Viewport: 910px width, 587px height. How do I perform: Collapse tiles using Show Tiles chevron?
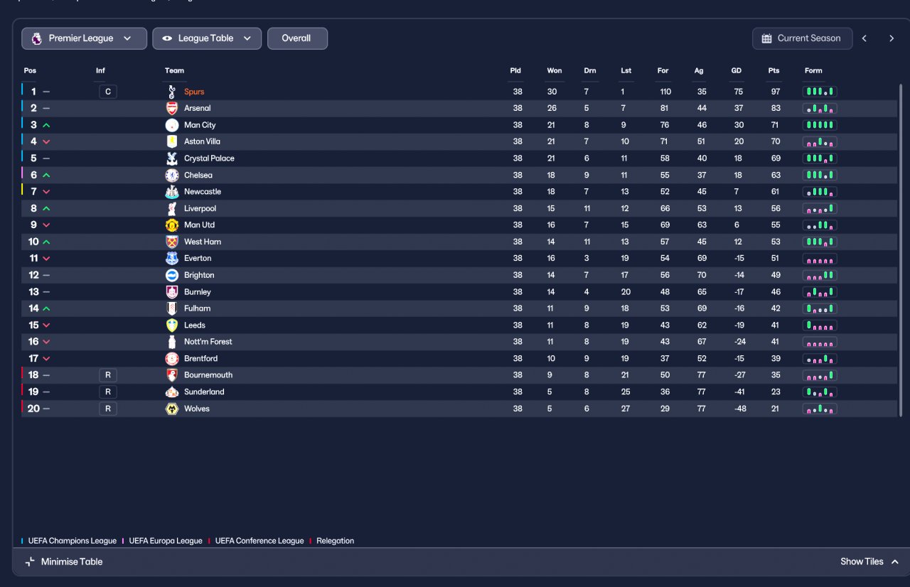coord(895,561)
